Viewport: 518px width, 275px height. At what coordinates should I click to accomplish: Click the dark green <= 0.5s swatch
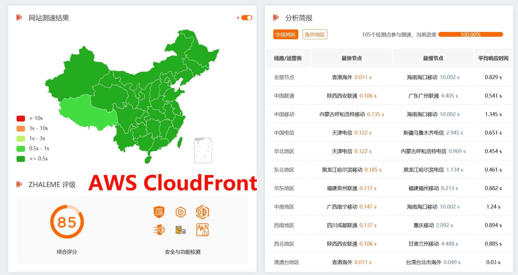(x=21, y=159)
